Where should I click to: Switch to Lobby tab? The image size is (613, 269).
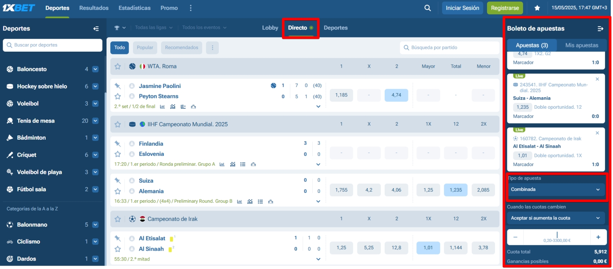[x=270, y=28]
